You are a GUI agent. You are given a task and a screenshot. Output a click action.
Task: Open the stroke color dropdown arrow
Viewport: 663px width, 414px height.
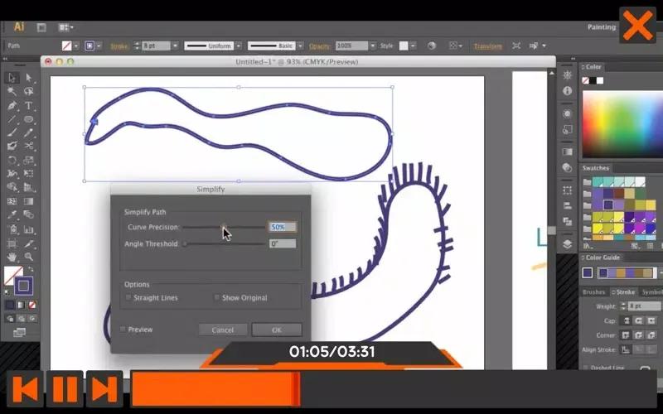(x=99, y=46)
